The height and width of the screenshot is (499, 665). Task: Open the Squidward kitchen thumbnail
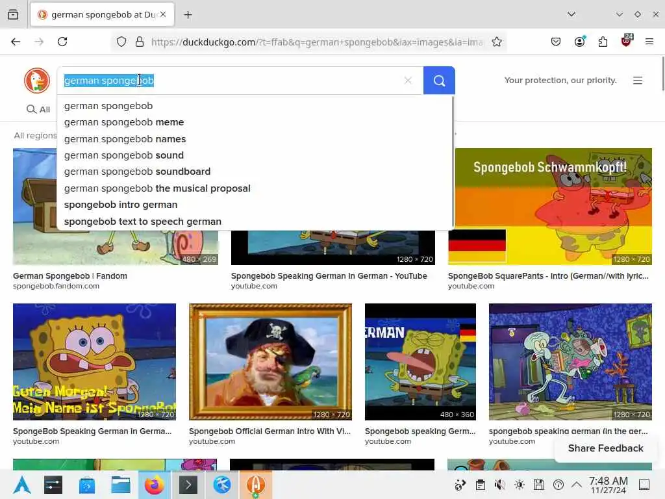570,361
